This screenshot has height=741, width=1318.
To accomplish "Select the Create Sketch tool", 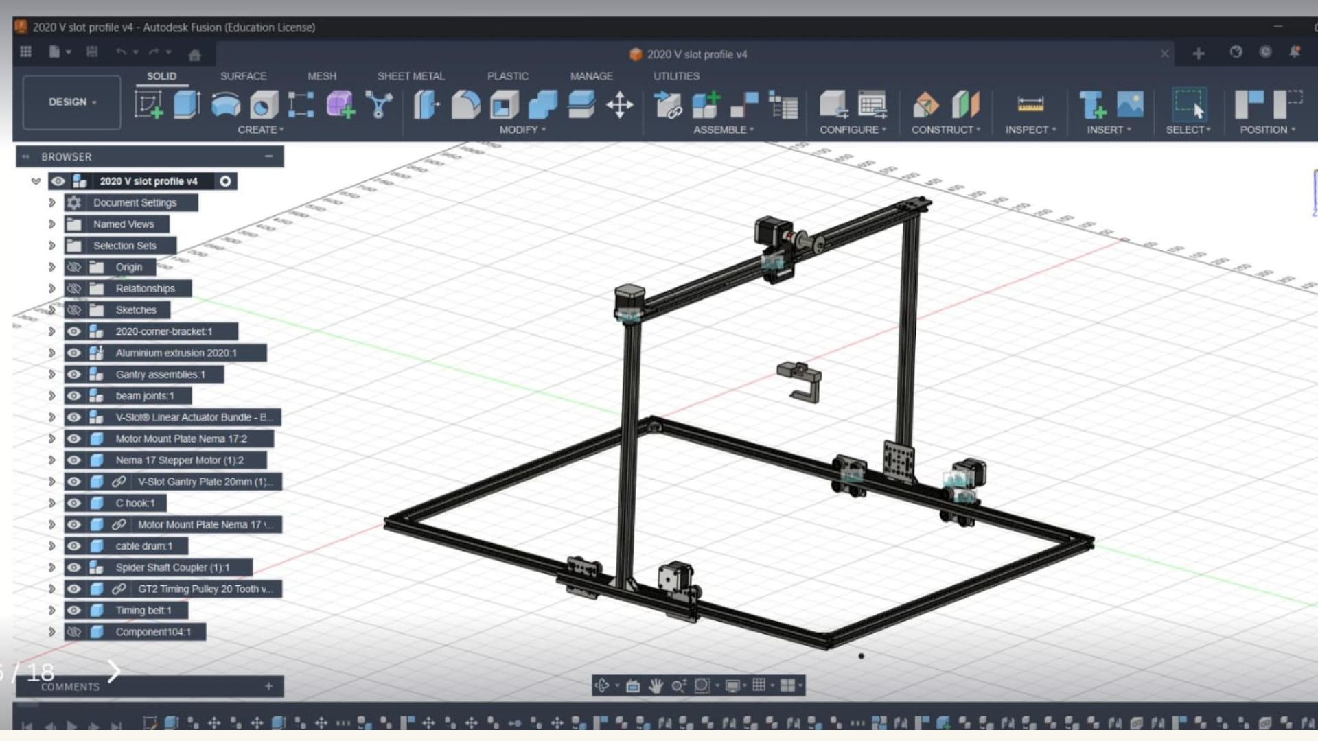I will point(149,104).
